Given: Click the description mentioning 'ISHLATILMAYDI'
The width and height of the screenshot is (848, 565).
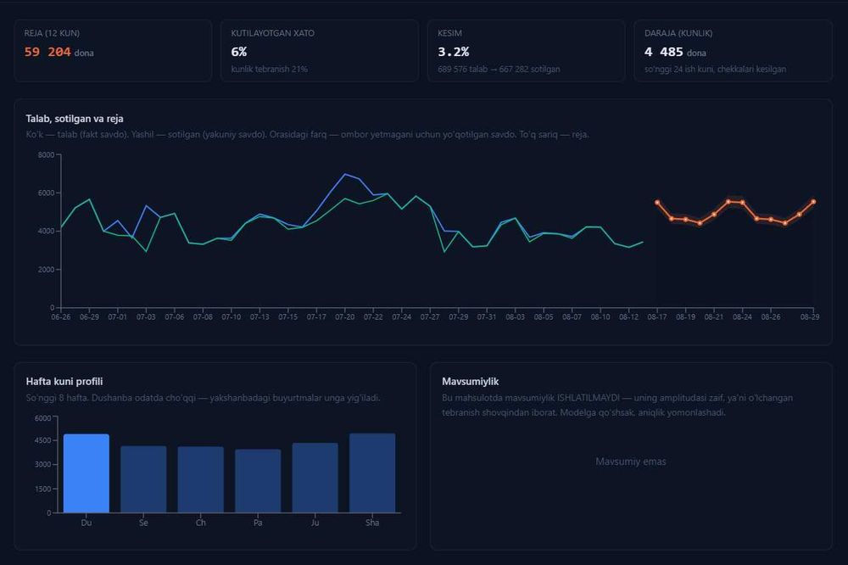Looking at the screenshot, I should [x=617, y=405].
